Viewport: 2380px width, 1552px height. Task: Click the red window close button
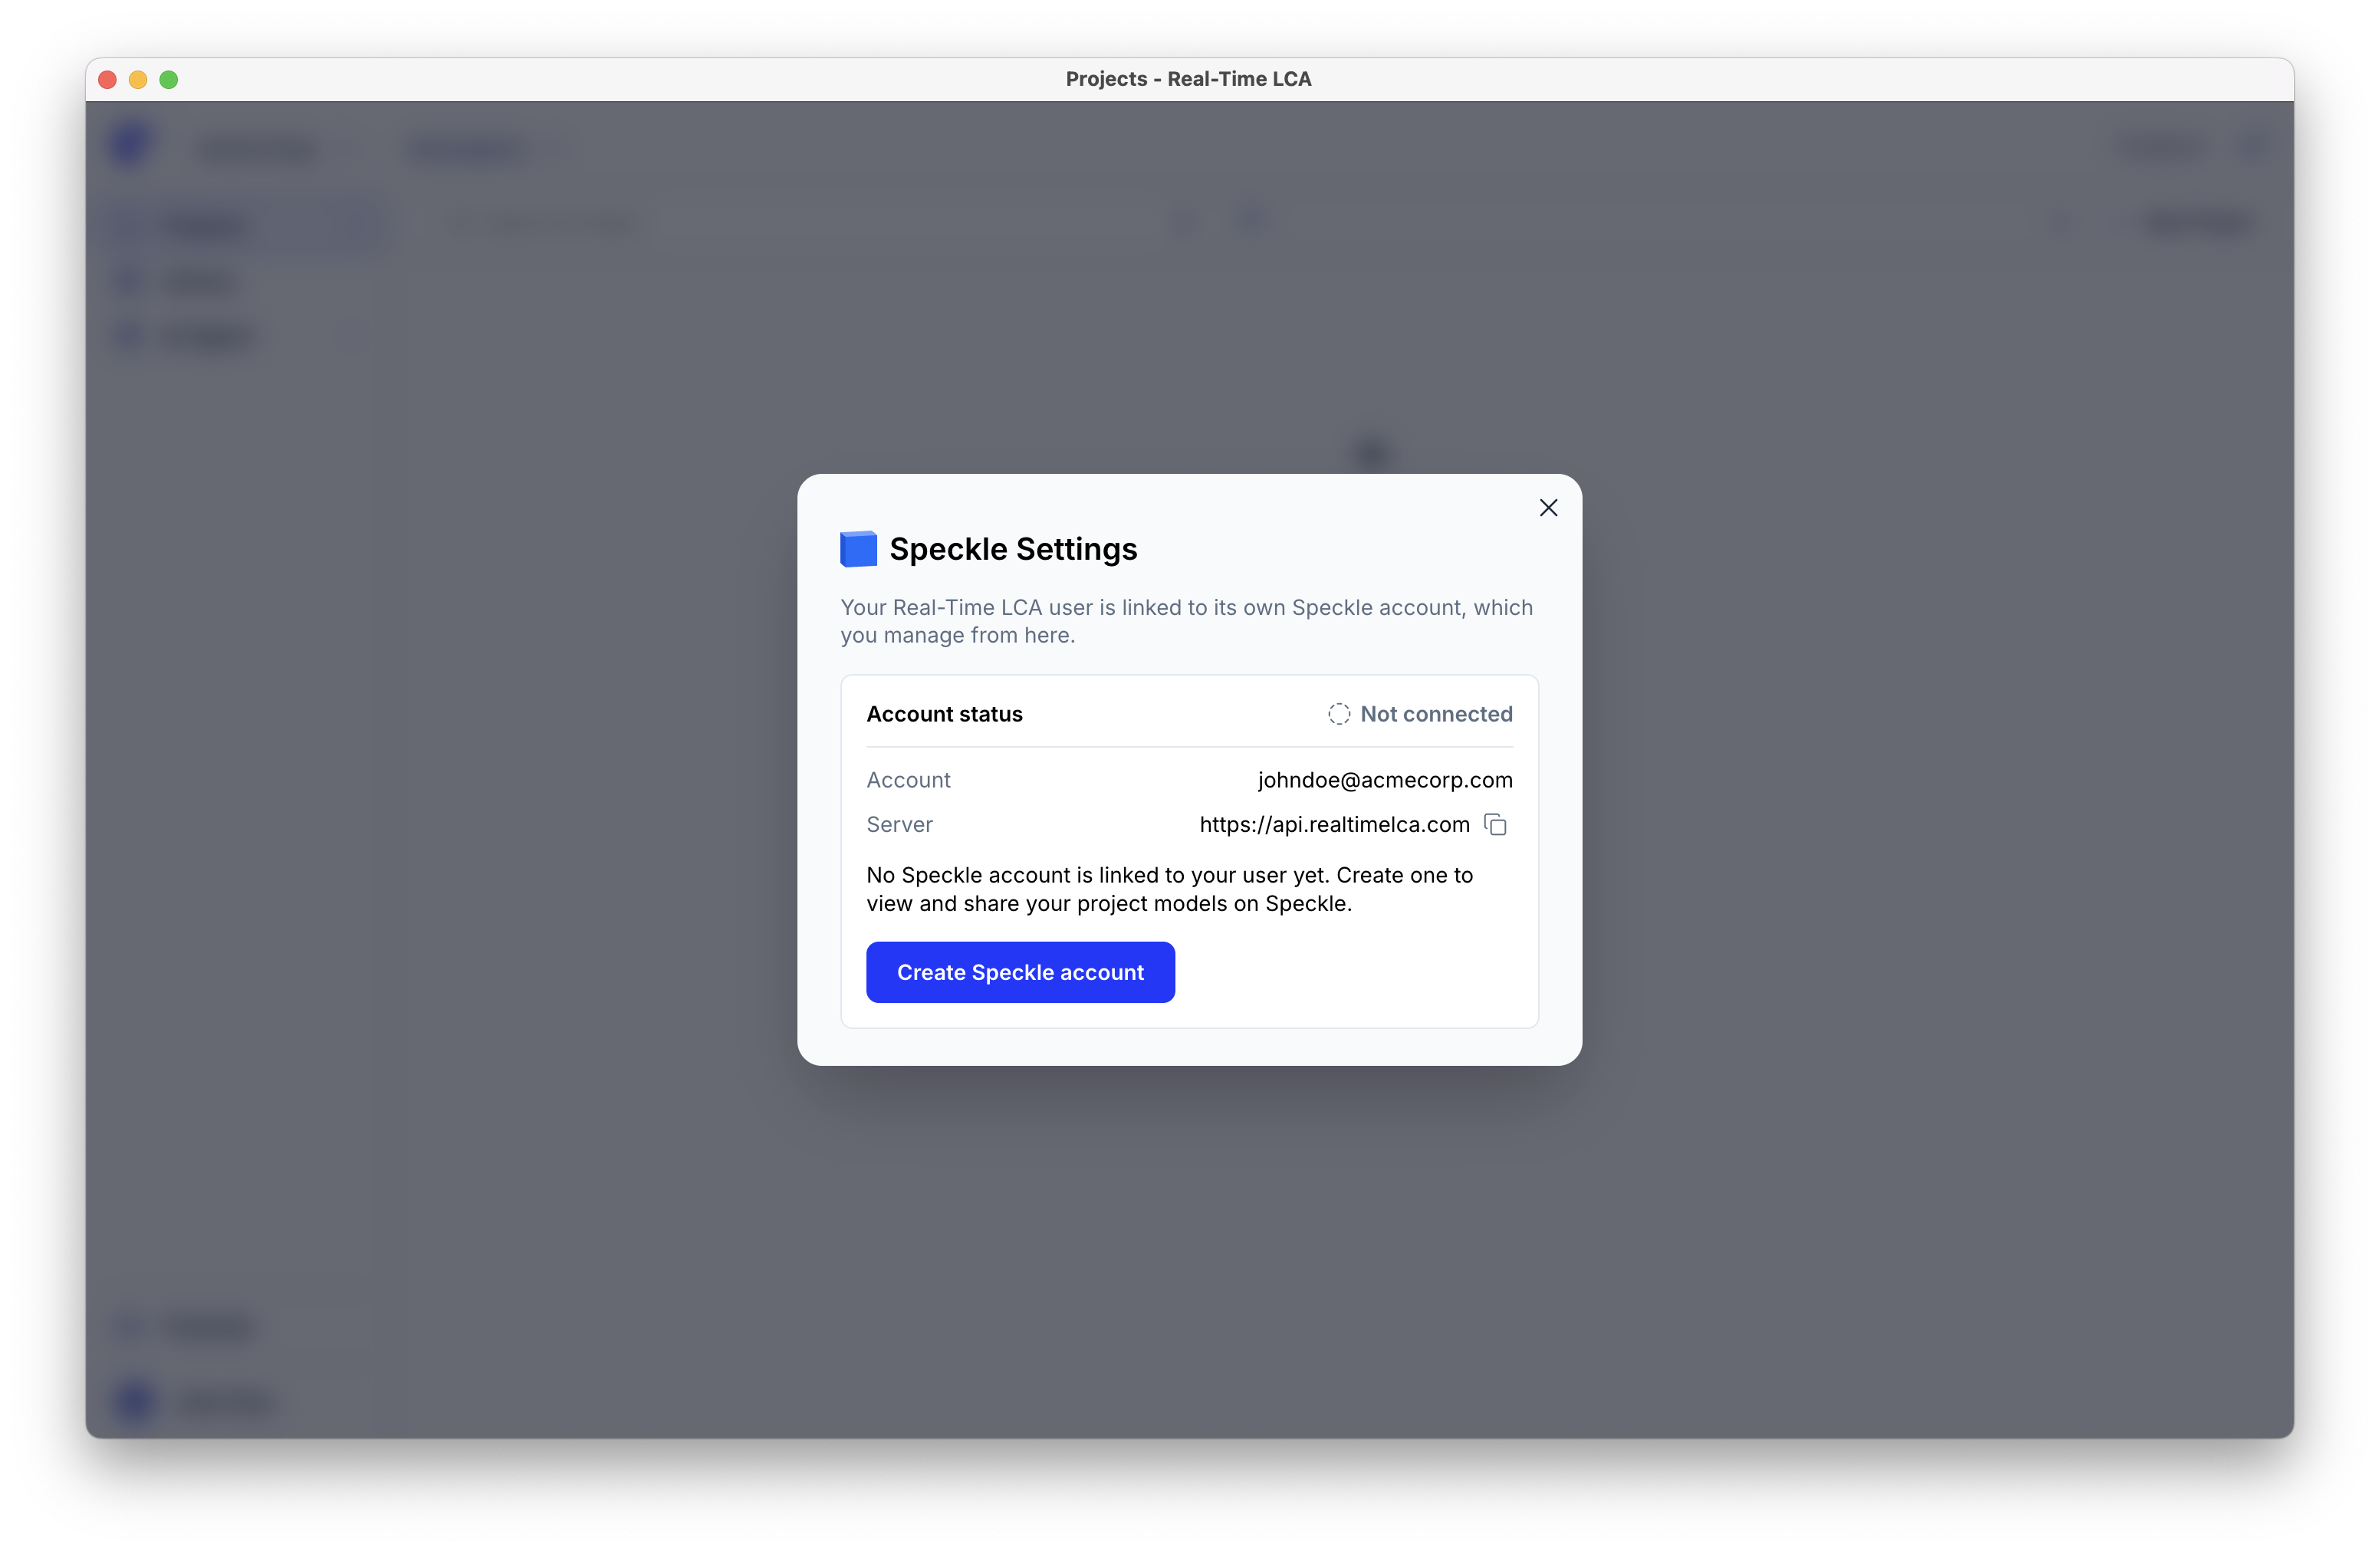pos(108,79)
